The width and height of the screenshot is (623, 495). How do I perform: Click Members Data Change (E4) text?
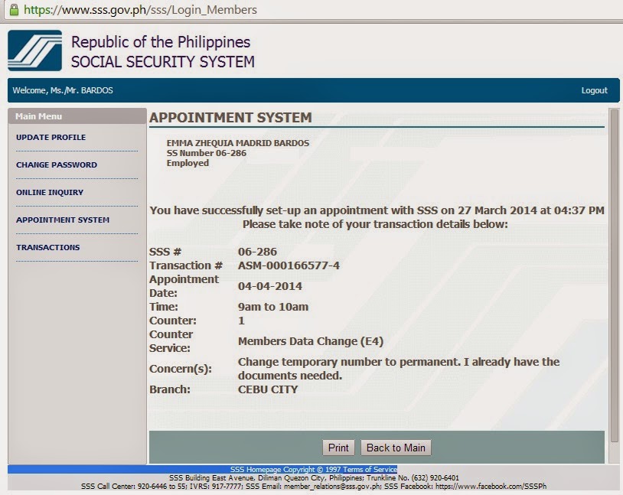coord(311,341)
